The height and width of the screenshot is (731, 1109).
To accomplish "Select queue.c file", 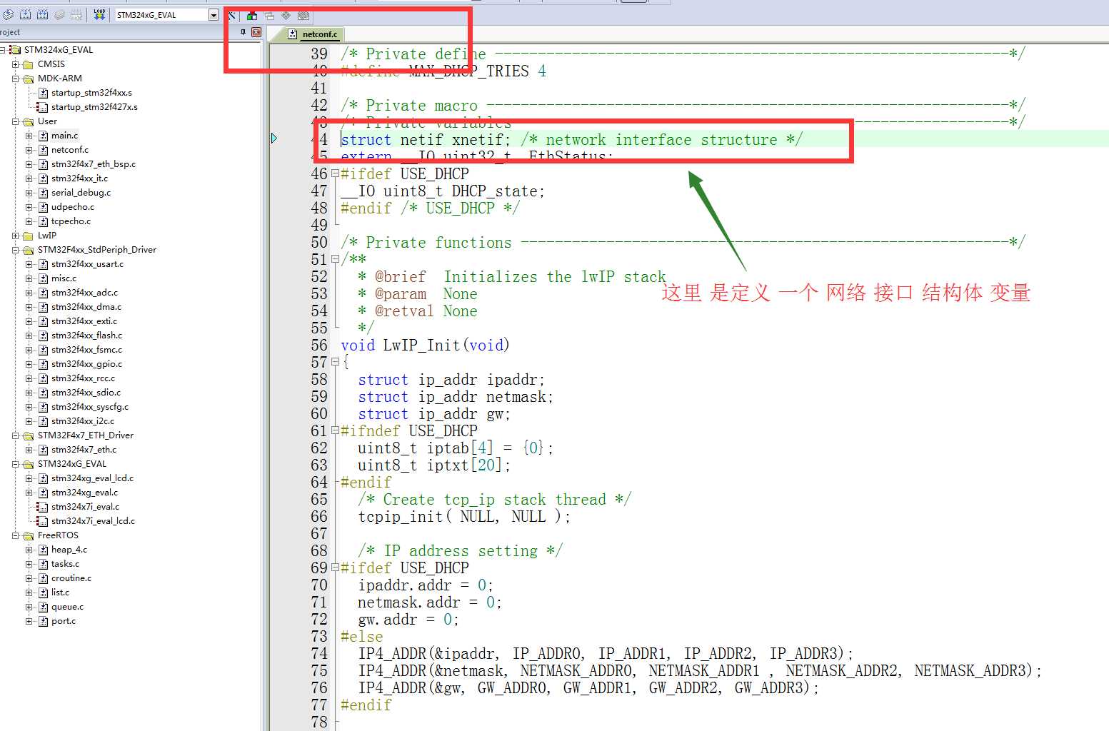I will [67, 607].
